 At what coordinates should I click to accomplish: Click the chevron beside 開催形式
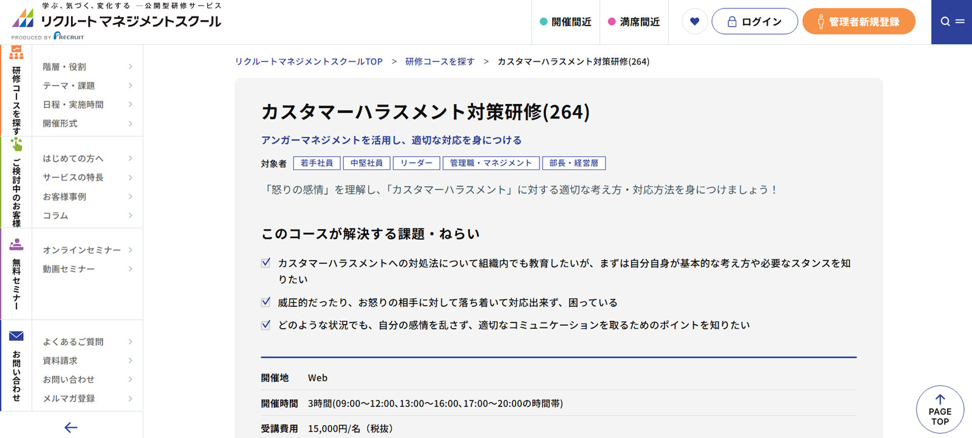131,123
